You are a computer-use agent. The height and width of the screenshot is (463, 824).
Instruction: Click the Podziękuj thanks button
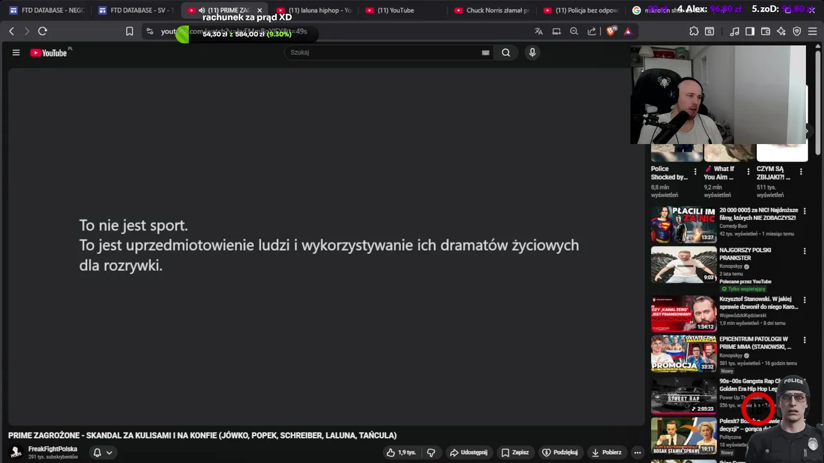click(x=562, y=452)
